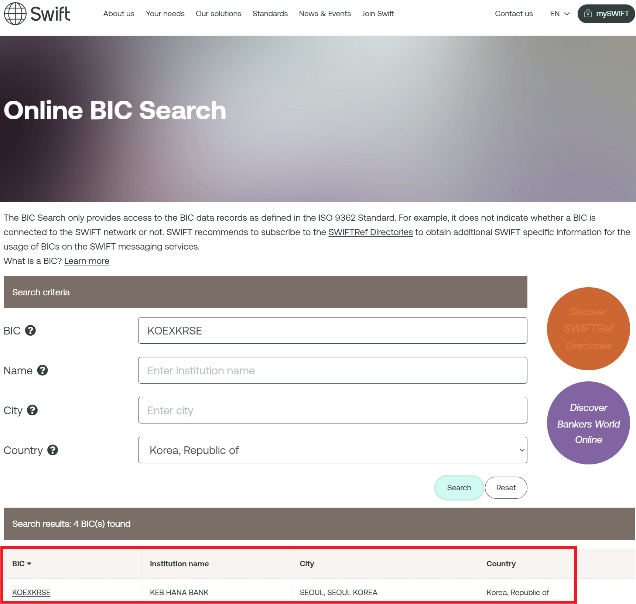Click the Online BIC Search heading

(115, 110)
